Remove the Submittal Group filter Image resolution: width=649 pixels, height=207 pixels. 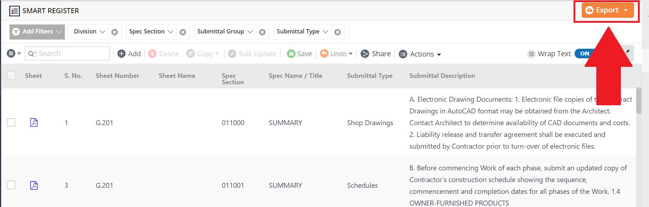point(262,32)
